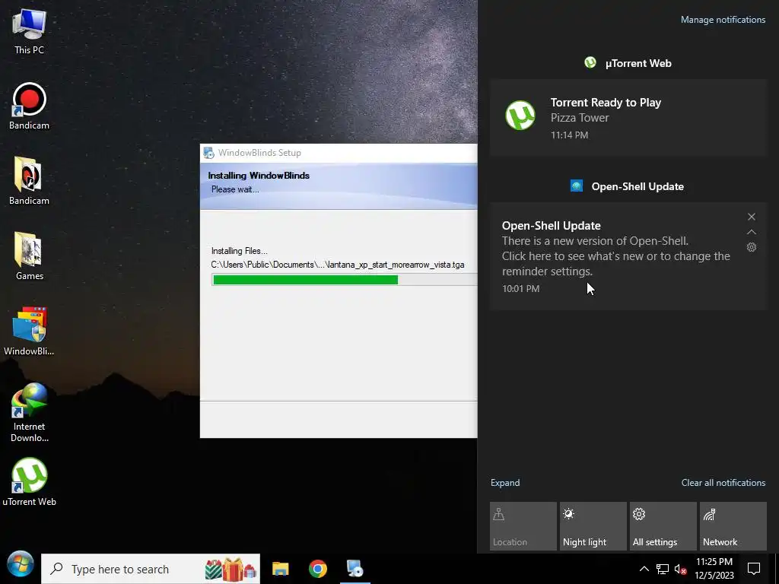Expand the quick actions panel
The width and height of the screenshot is (779, 584).
click(x=505, y=483)
